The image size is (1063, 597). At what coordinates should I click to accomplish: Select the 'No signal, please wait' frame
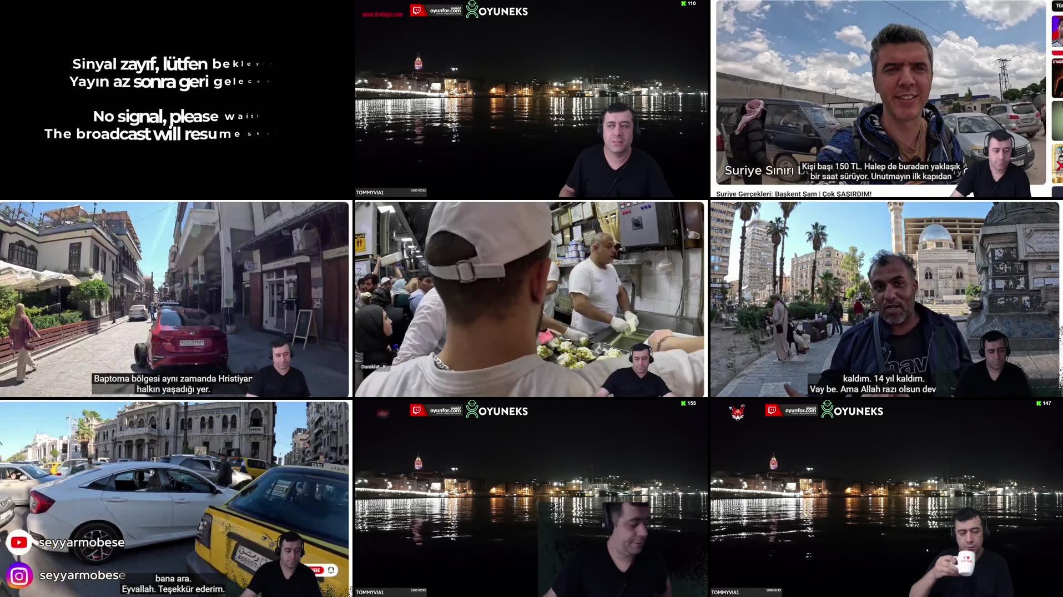pos(177,99)
